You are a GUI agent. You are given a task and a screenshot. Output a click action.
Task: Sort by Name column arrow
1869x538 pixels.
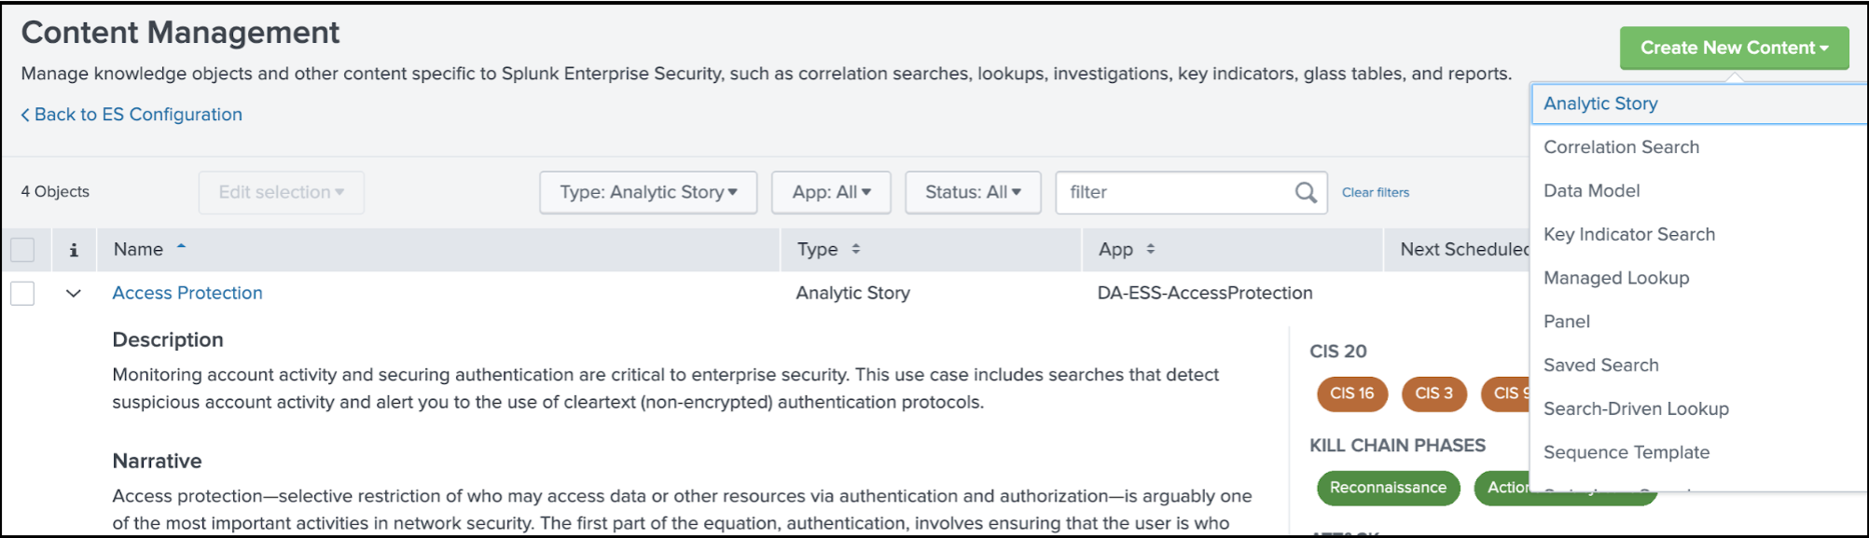point(181,247)
